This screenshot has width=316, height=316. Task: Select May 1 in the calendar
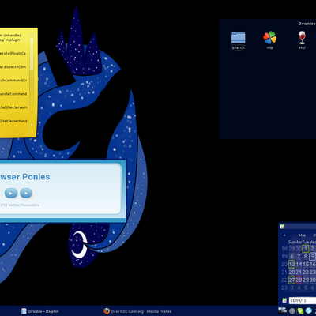click(x=306, y=249)
